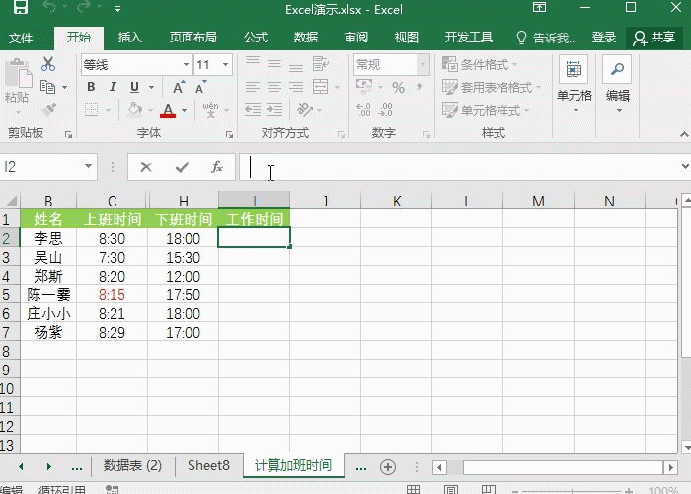Viewport: 691px width, 494px height.
Task: Click the Insert Function fx icon
Action: point(217,168)
